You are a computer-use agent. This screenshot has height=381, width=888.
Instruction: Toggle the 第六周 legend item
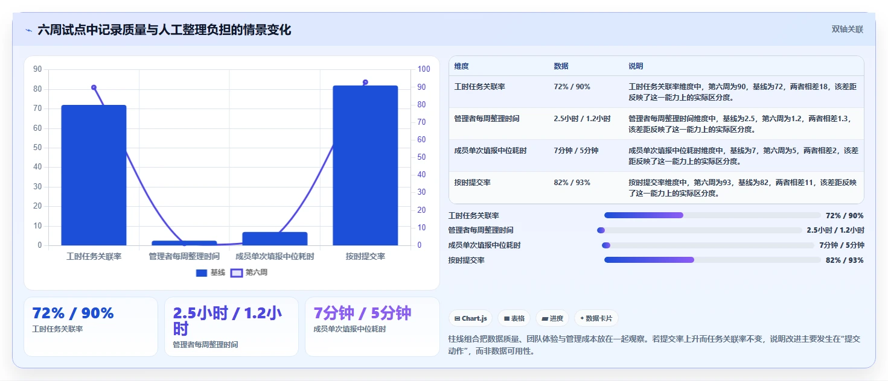pyautogui.click(x=249, y=272)
